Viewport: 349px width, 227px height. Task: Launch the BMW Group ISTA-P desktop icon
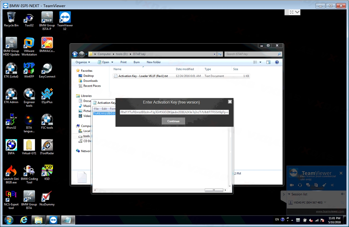[47, 21]
